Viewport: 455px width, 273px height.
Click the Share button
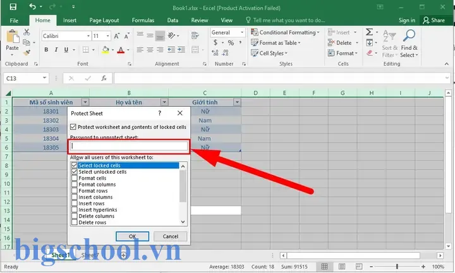(434, 20)
